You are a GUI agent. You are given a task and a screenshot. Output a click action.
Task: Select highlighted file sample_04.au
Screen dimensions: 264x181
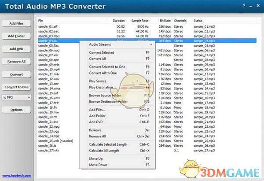pyautogui.click(x=48, y=41)
